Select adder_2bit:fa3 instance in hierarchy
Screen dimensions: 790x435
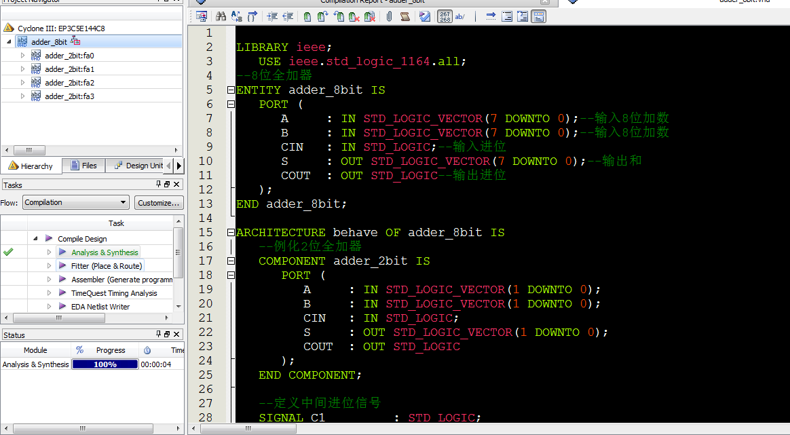(69, 96)
